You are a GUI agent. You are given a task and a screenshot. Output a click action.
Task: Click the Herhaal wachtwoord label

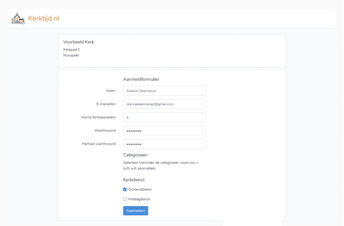coord(99,144)
